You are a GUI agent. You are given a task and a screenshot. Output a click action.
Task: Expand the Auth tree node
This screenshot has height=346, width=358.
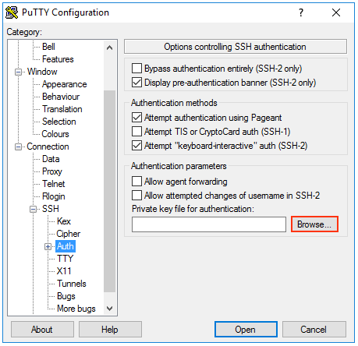click(48, 246)
